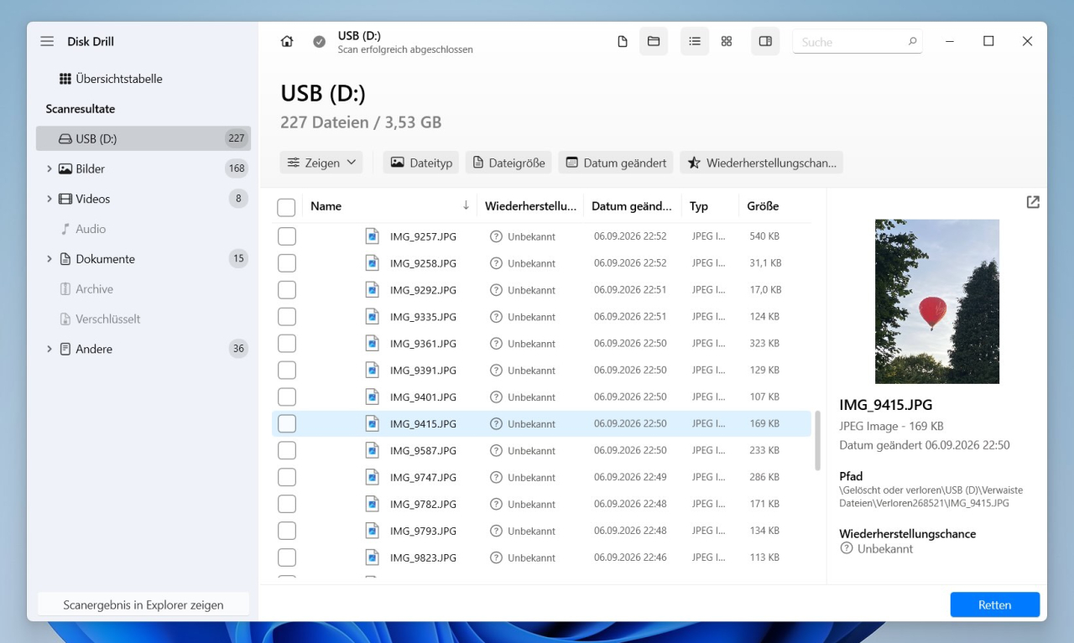This screenshot has width=1074, height=643.
Task: Check the box for IMG_9823.JPG
Action: point(287,557)
